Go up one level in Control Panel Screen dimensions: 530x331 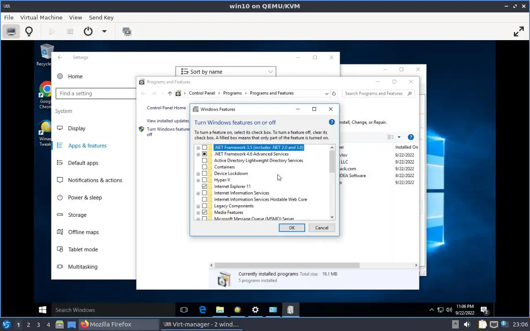tap(170, 94)
